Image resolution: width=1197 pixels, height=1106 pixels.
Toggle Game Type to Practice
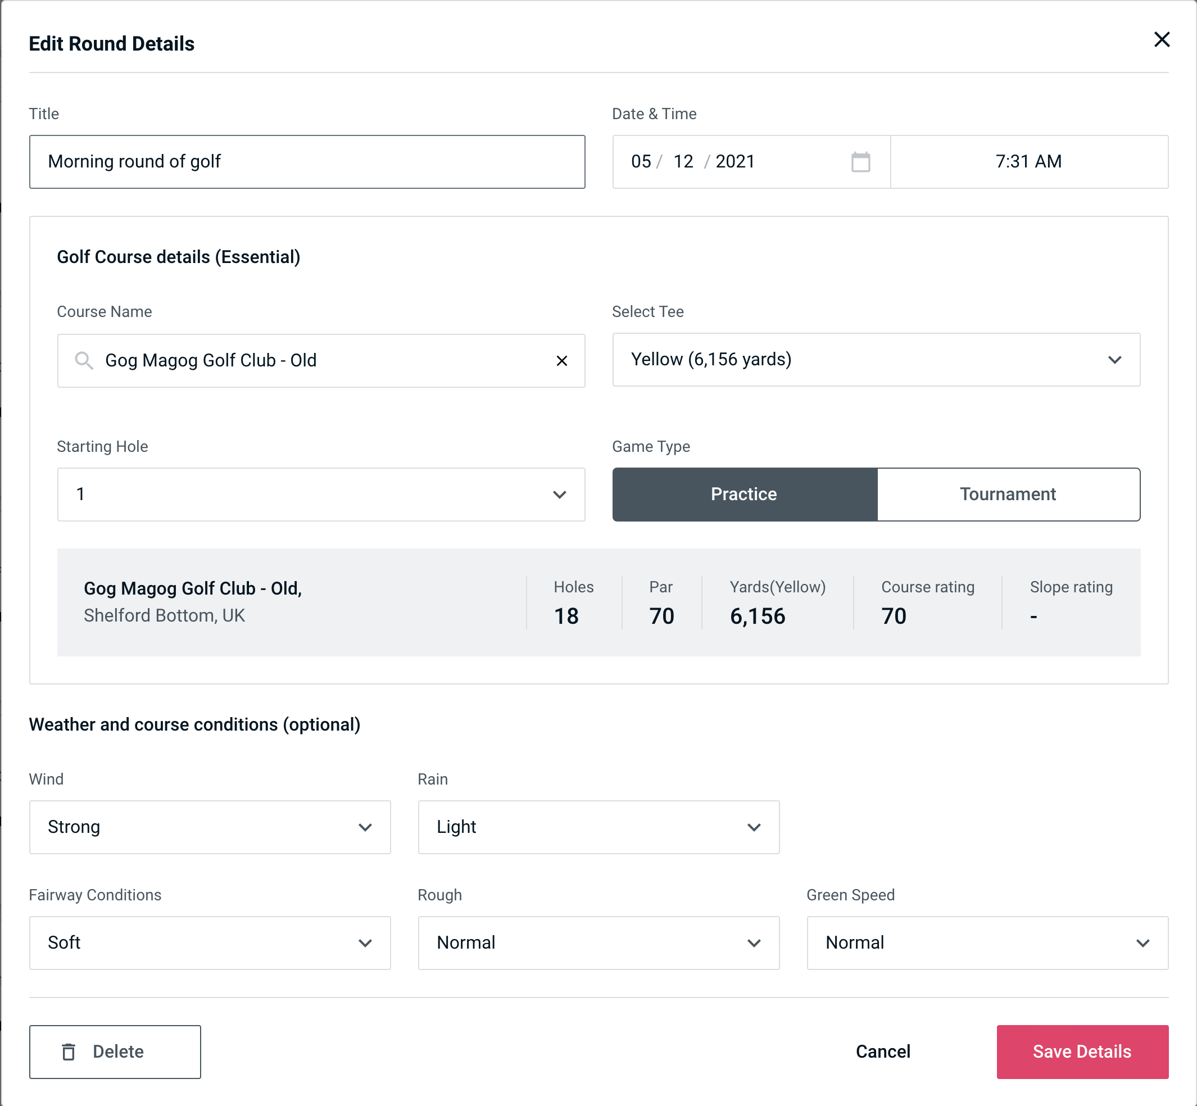[743, 494]
